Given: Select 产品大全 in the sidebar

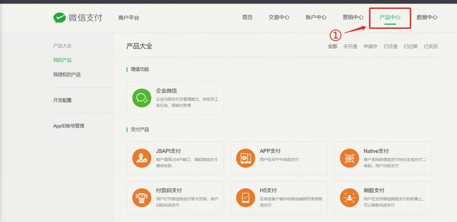Looking at the screenshot, I should pos(62,46).
